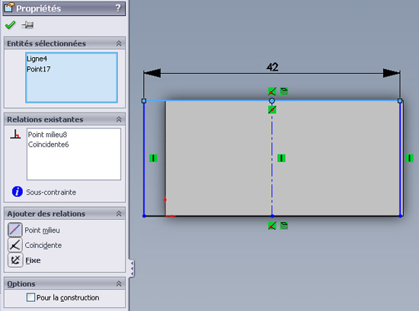
Task: Select the vertical marker on center construction line
Action: click(x=281, y=158)
